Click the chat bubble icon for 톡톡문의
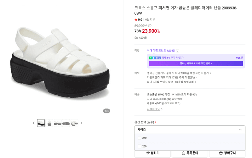Screen dimensions: 252x158 click(183, 153)
